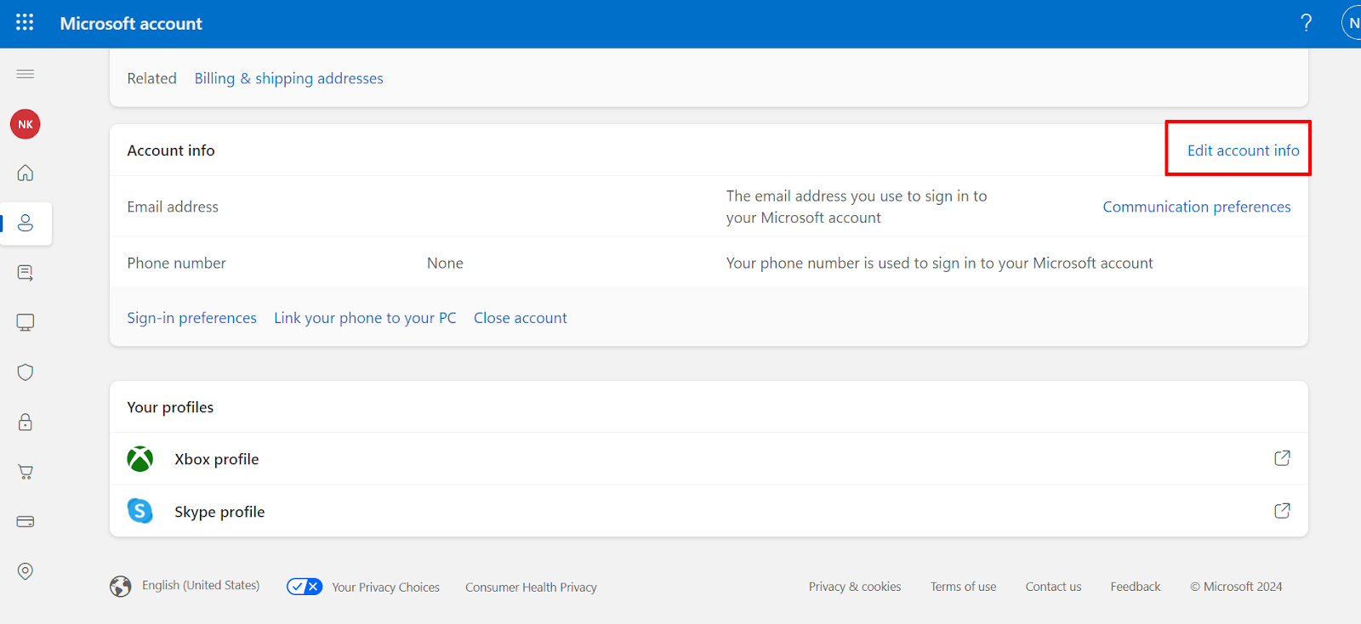Image resolution: width=1361 pixels, height=624 pixels.
Task: Open the Microsoft apps launcher grid
Action: tap(25, 23)
